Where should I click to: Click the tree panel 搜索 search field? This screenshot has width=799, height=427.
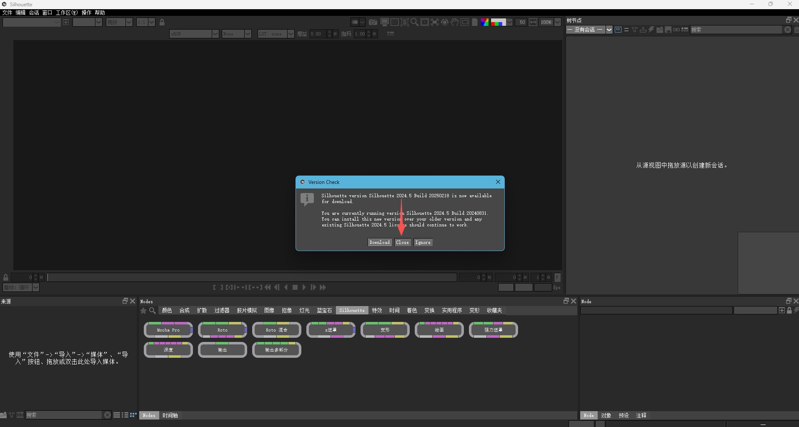736,30
